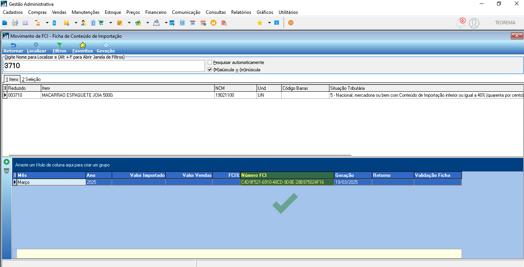Select the MACARRAO ESPAGUETE JOIA 500G cell
The height and width of the screenshot is (267, 524).
pos(128,95)
